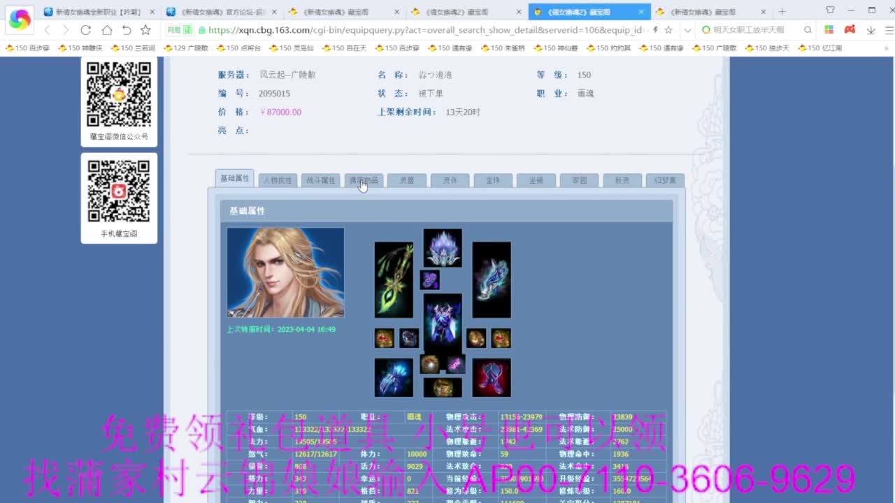Switch to 家园 tab

point(580,180)
